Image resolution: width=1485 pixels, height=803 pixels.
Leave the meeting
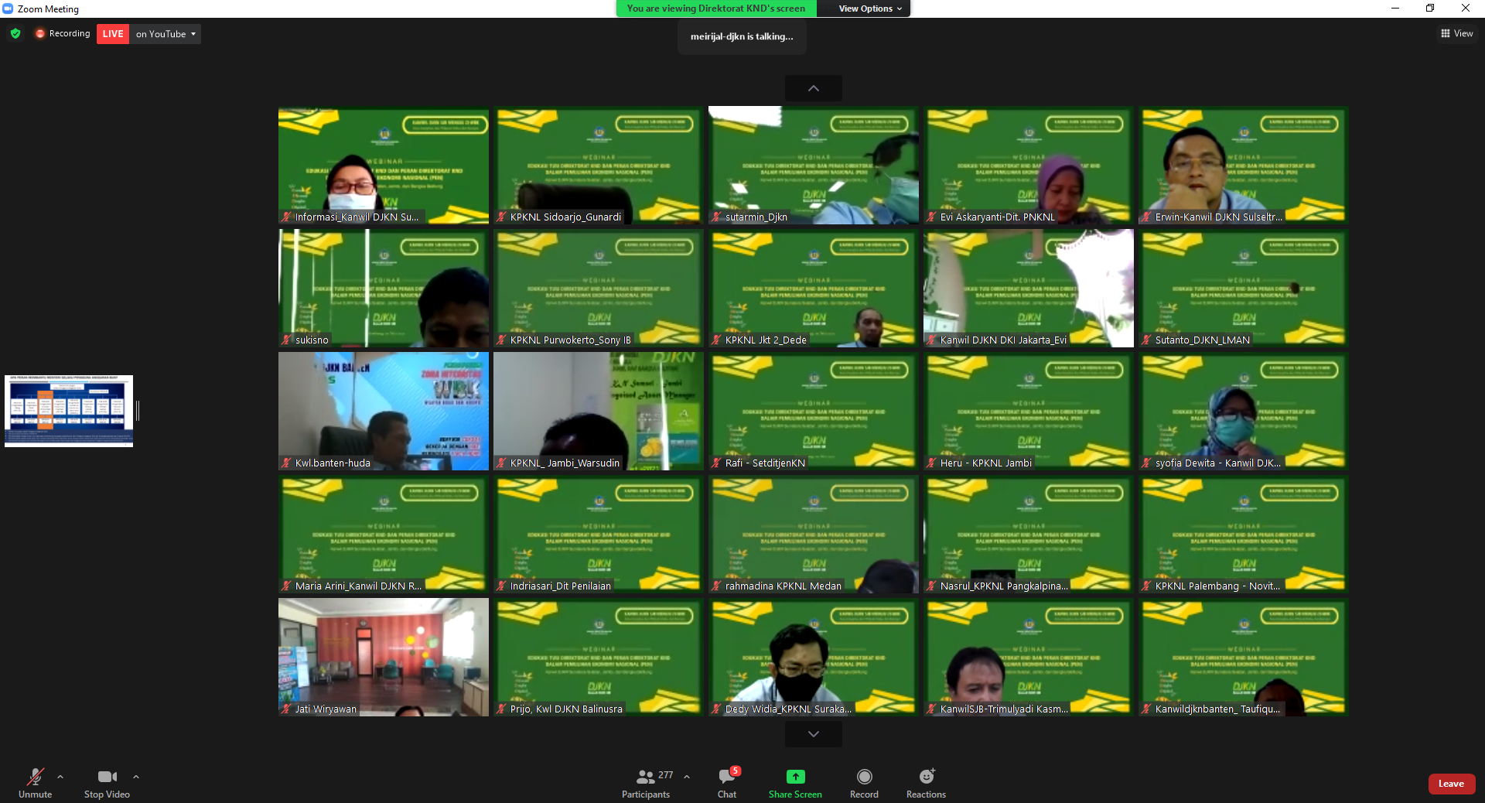pyautogui.click(x=1451, y=784)
